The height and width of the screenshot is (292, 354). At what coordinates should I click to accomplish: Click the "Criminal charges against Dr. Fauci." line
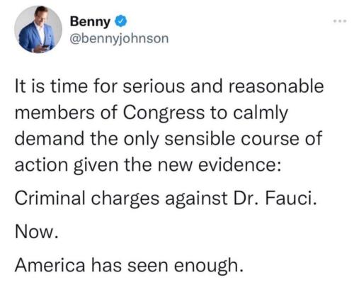[x=166, y=198]
